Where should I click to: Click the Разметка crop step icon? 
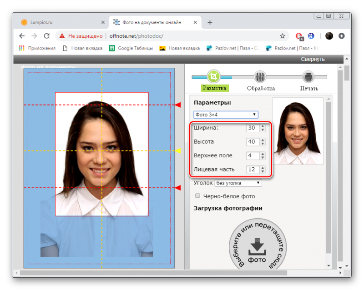point(213,76)
